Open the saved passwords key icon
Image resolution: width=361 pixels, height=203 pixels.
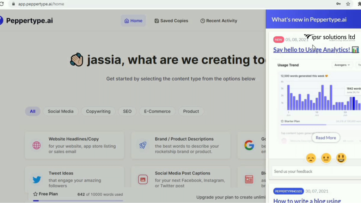click(338, 4)
